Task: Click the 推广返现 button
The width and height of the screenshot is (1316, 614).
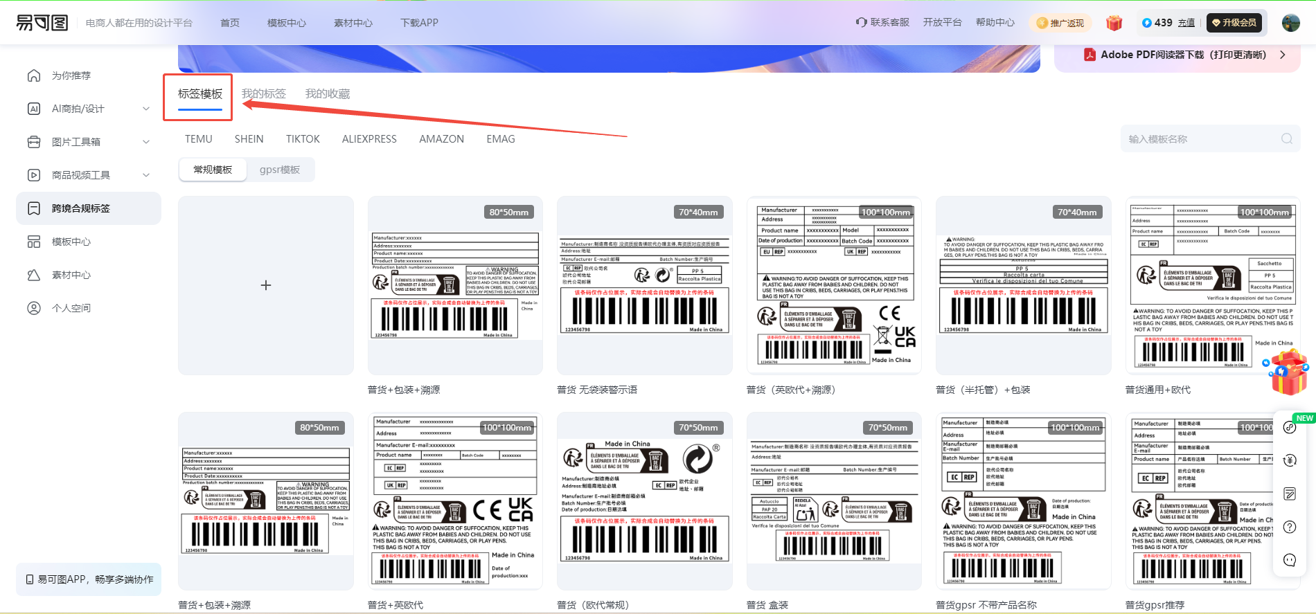Action: [x=1060, y=23]
